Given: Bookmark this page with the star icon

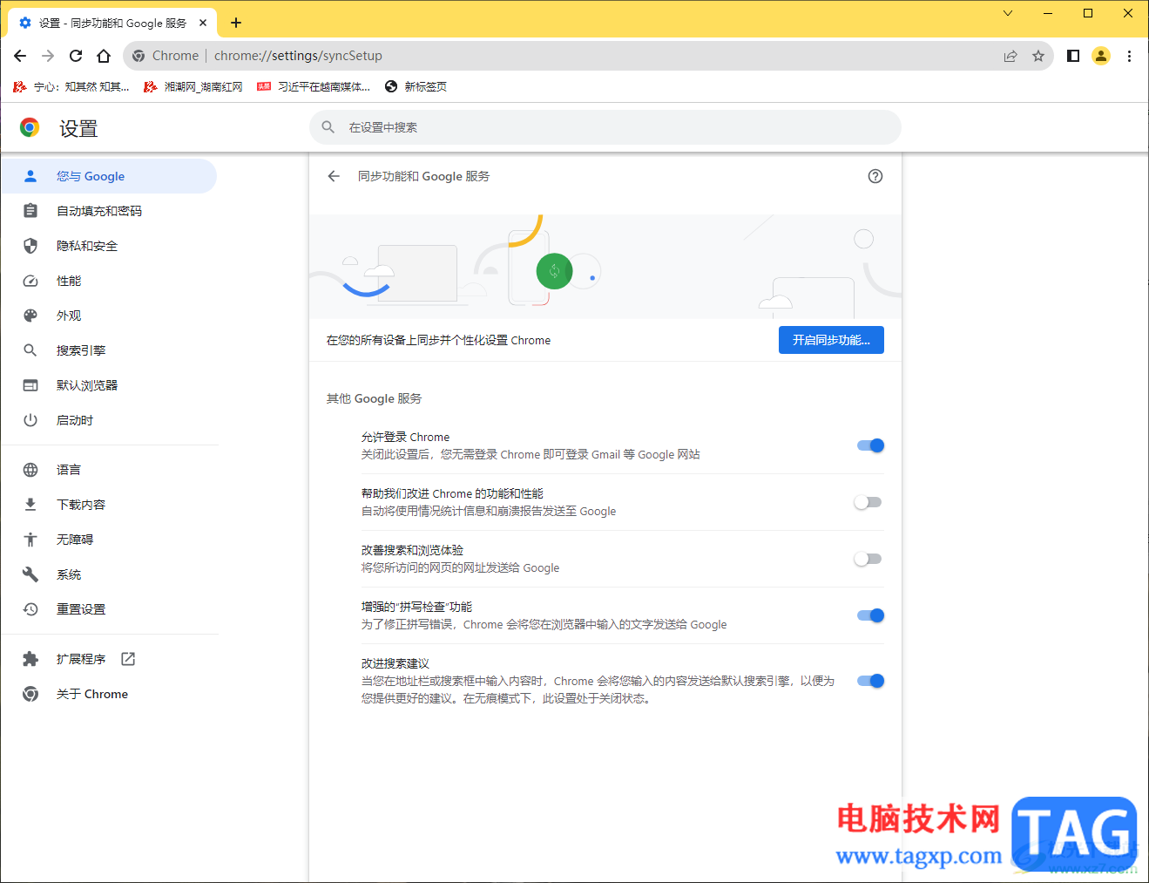Looking at the screenshot, I should 1038,56.
